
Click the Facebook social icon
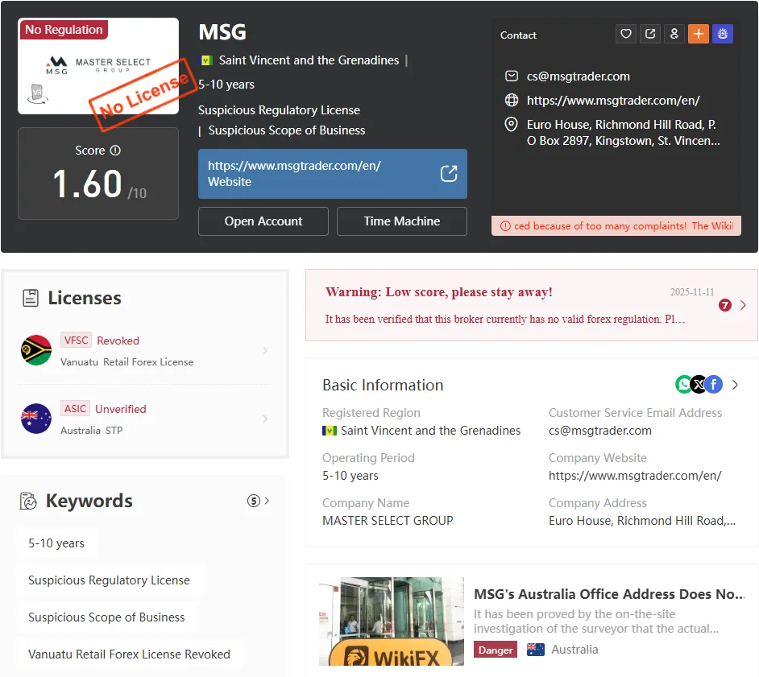(x=714, y=385)
